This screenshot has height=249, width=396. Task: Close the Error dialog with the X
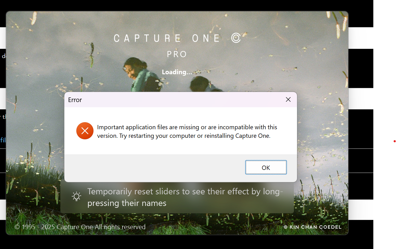(288, 100)
